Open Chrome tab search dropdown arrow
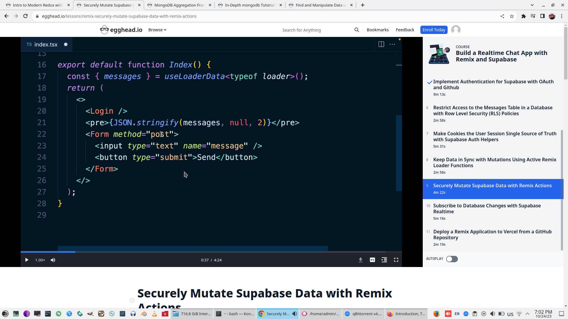The width and height of the screenshot is (568, 319). [x=532, y=5]
